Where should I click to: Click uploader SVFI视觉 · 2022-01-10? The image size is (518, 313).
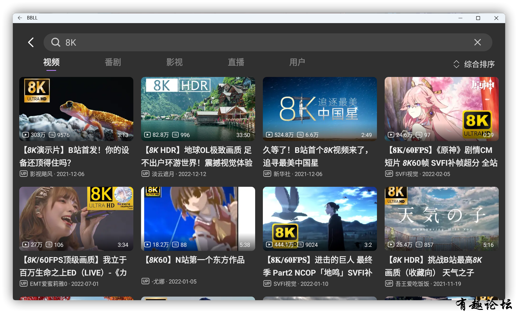[301, 284]
